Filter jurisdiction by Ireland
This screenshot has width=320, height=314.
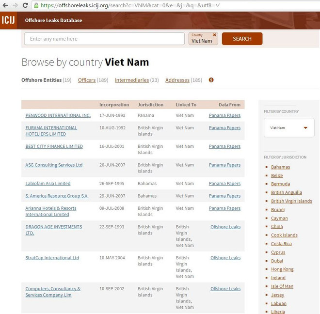pos(278,278)
